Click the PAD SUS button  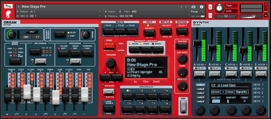[182, 46]
